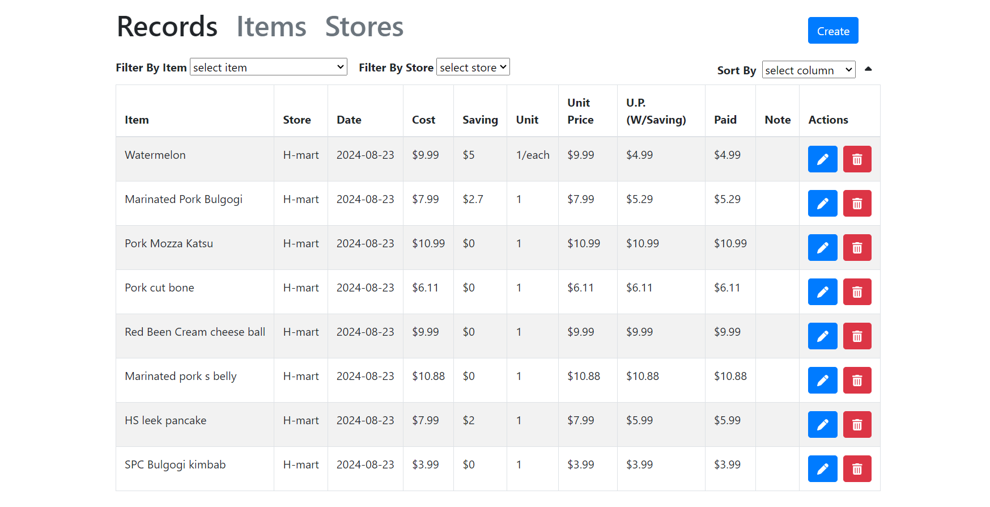Viewport: 990px width, 507px height.
Task: Click the Create button
Action: click(x=833, y=31)
